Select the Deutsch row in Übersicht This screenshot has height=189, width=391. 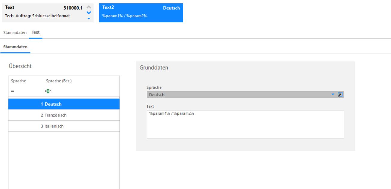coord(64,104)
